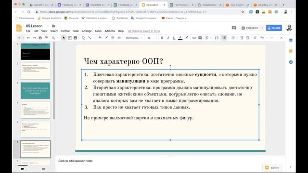Move presentation using the folder icon
The height and width of the screenshot is (173, 308).
pyautogui.click(x=53, y=26)
